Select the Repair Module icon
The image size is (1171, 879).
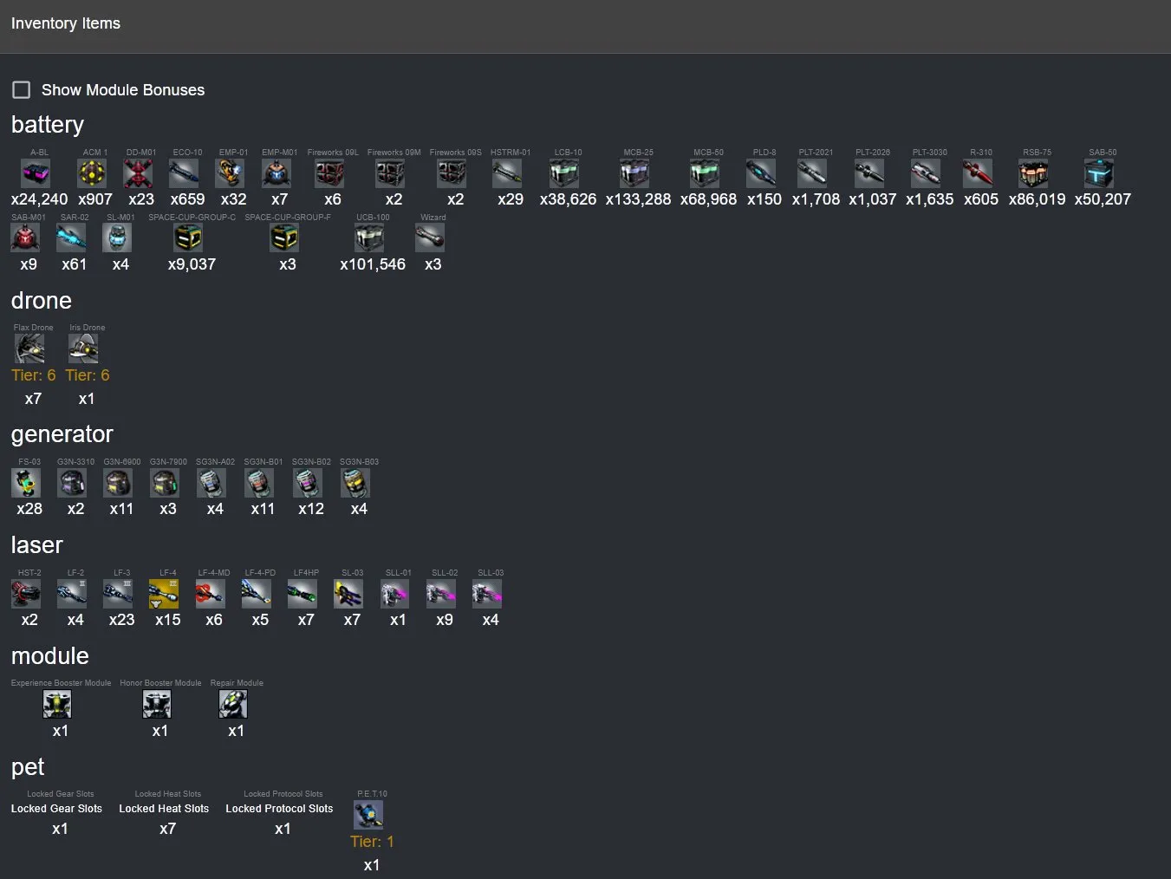[x=233, y=704]
